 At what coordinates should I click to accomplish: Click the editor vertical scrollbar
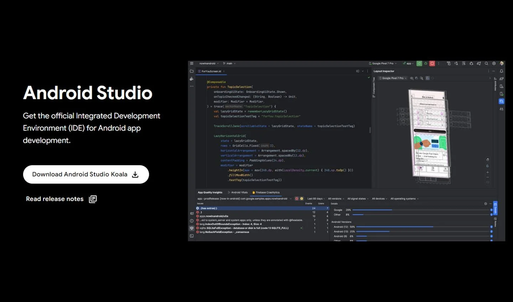click(370, 130)
